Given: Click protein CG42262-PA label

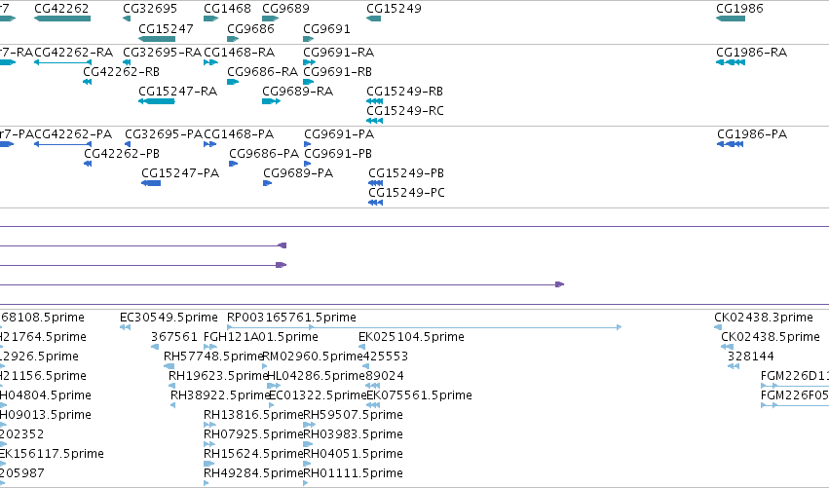Looking at the screenshot, I should point(73,134).
